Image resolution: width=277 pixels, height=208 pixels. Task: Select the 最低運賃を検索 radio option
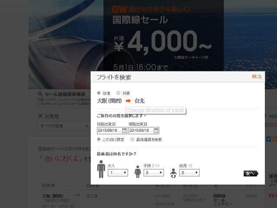click(132, 140)
